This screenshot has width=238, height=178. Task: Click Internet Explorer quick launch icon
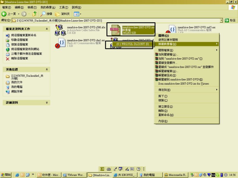(17, 175)
